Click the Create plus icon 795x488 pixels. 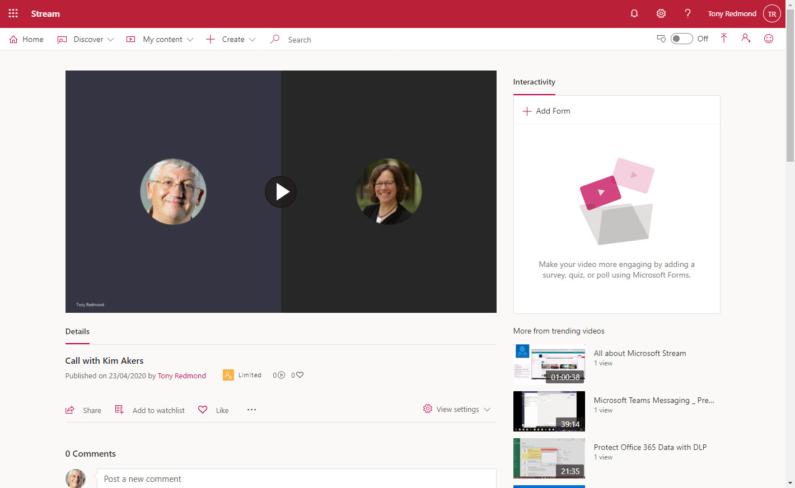click(211, 39)
